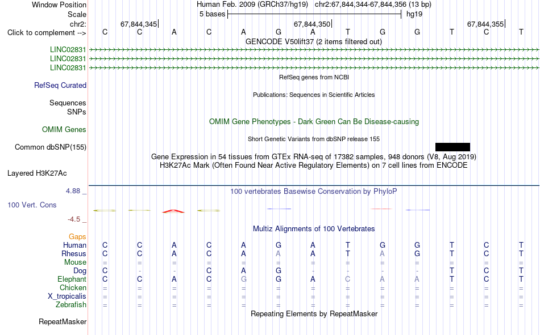Click the 5 bases scale bar
Image resolution: width=540 pixels, height=335 pixels.
point(314,14)
